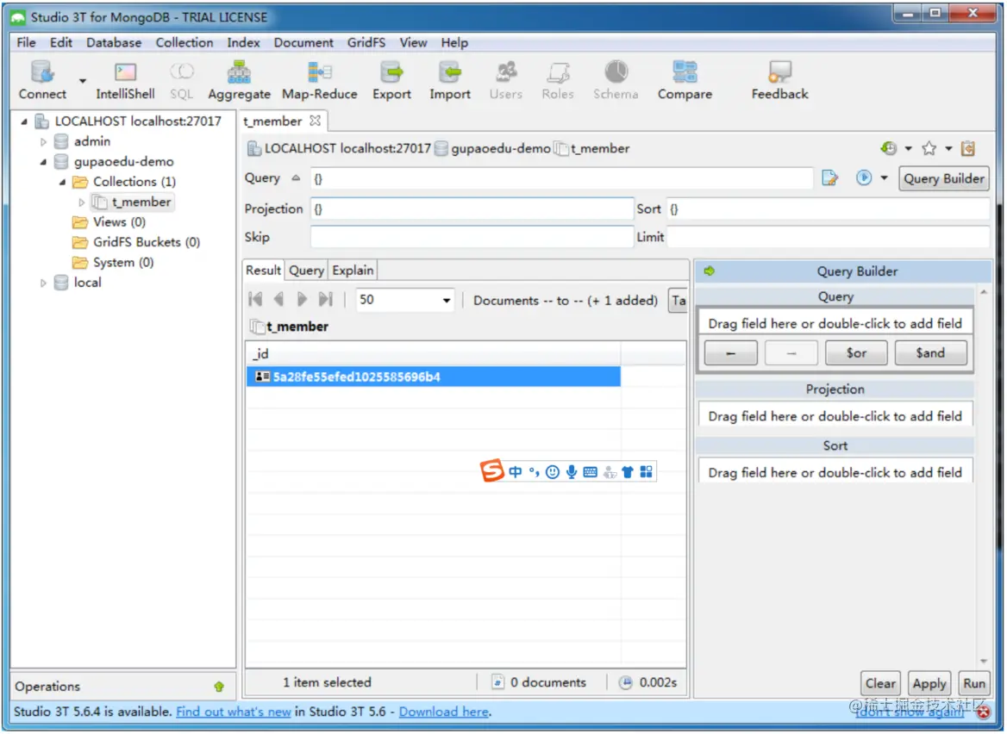
Task: Expand the admin database node
Action: (x=43, y=141)
